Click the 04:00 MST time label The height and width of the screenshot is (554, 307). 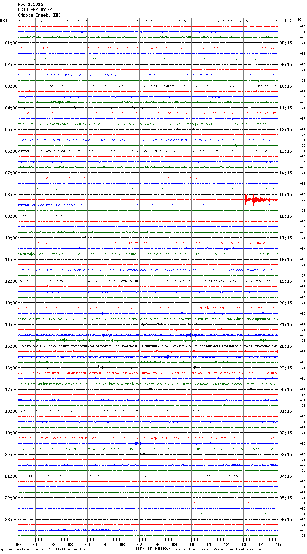[x=11, y=108]
